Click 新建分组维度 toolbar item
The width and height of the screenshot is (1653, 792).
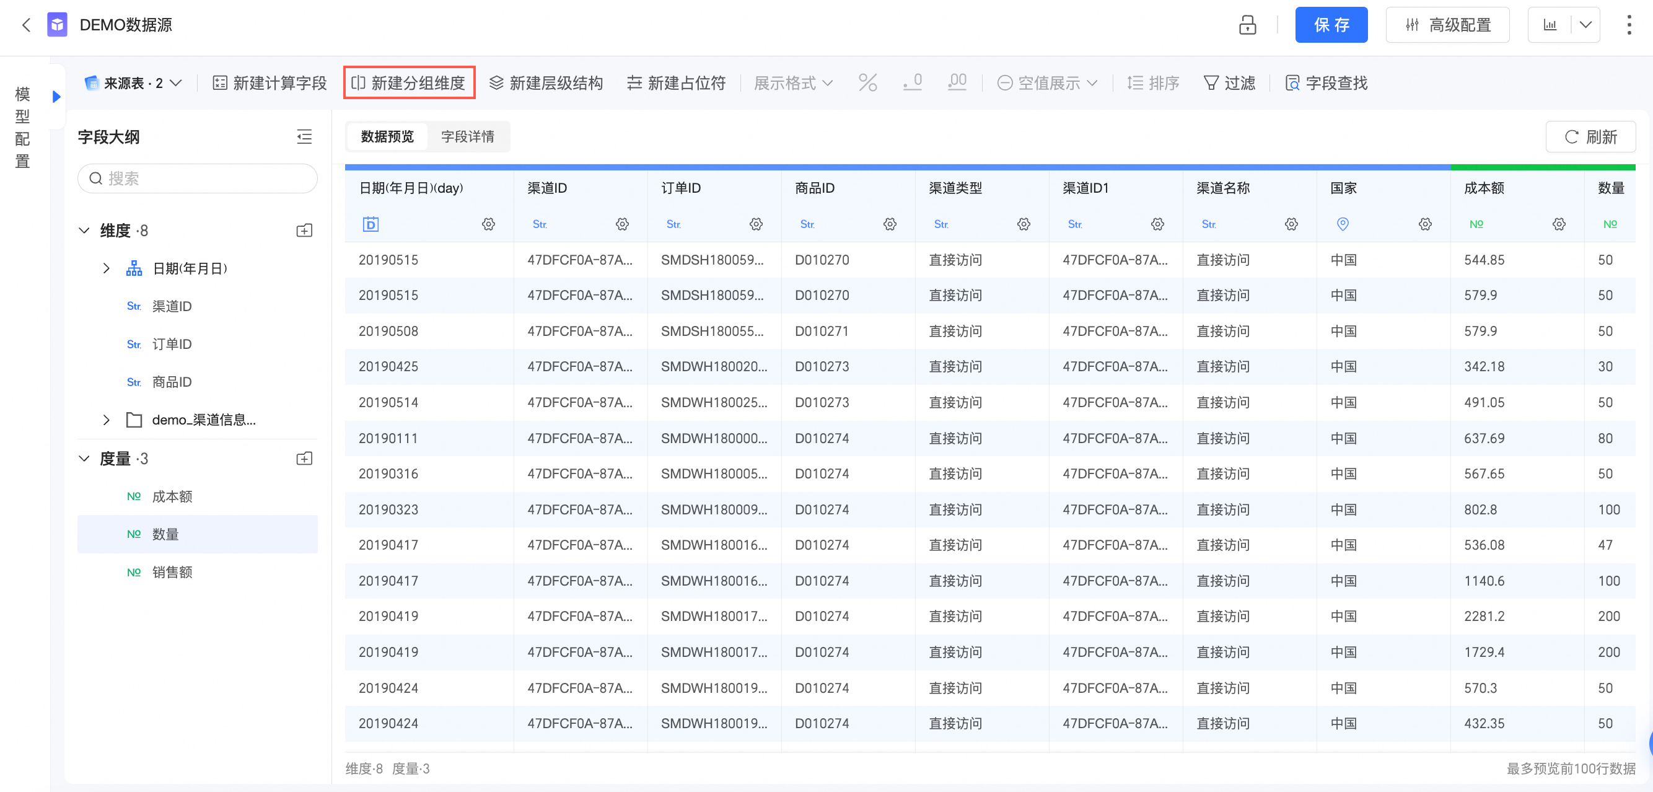(x=409, y=83)
